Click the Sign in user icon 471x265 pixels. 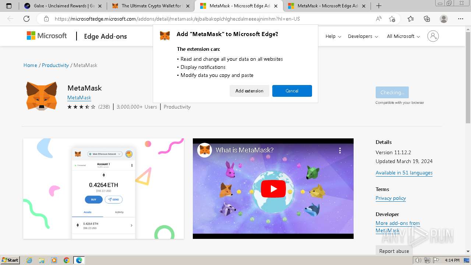click(433, 36)
